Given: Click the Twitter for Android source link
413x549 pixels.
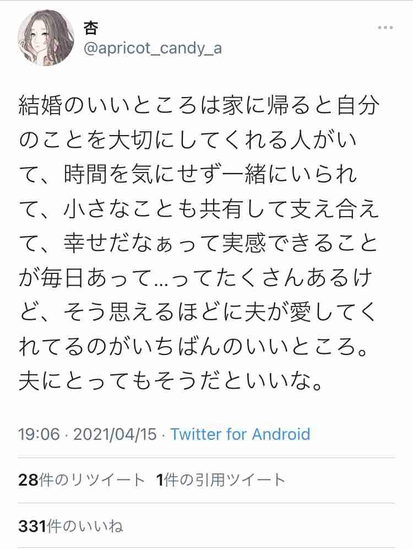Looking at the screenshot, I should pos(241,434).
